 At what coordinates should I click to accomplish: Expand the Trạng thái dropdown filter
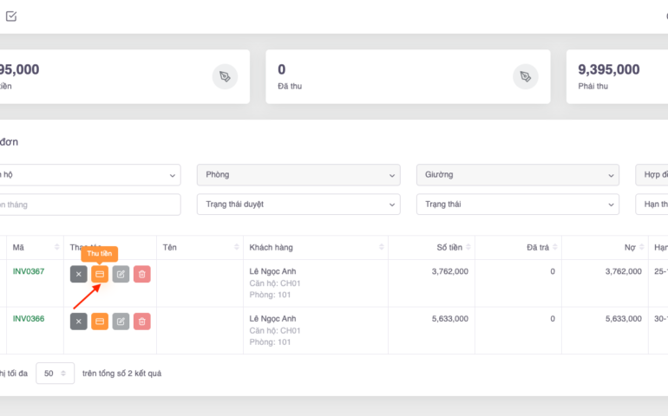(x=518, y=205)
